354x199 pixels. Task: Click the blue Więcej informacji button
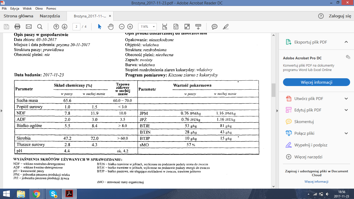click(316, 82)
